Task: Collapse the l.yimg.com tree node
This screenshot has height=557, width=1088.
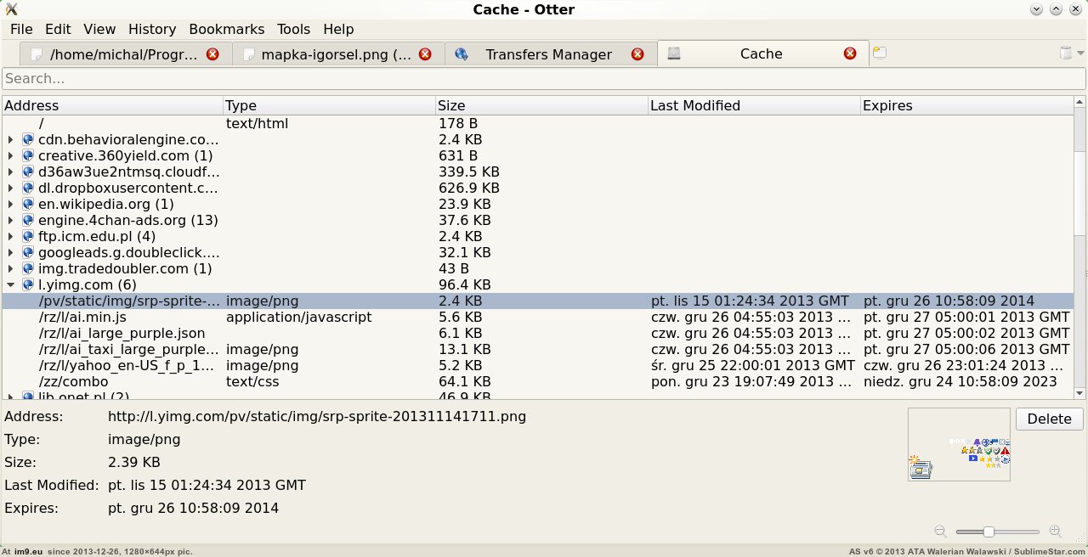Action: tap(10, 284)
